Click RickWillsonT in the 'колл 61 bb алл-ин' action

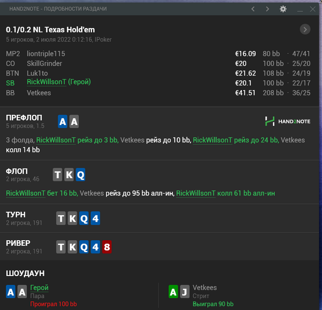[195, 193]
